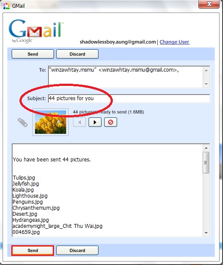Click inside the To recipients field
This screenshot has height=265, width=223.
pos(125,77)
